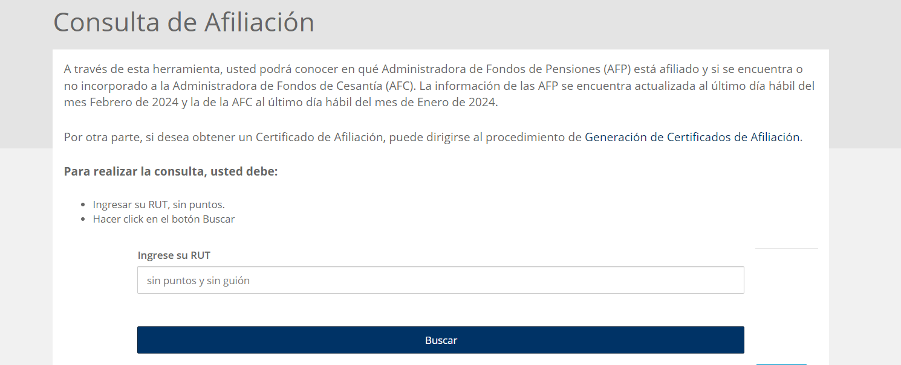Click the thin horizontal divider right of the form

coord(786,248)
